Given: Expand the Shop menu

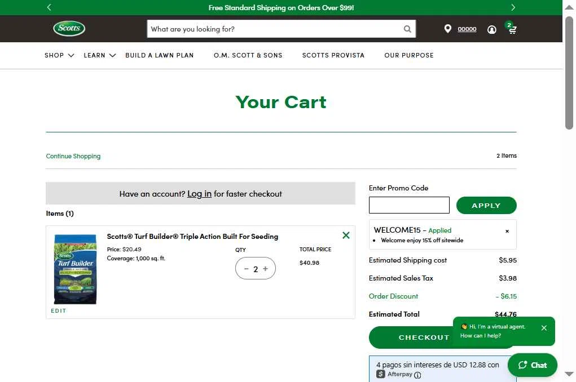Looking at the screenshot, I should [x=59, y=55].
